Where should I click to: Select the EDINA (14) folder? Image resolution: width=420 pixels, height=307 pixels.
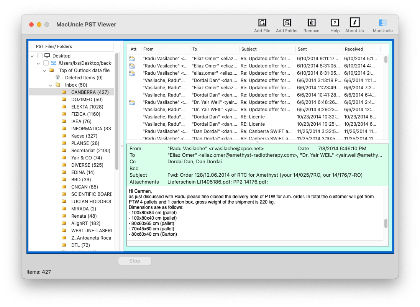[x=83, y=172]
